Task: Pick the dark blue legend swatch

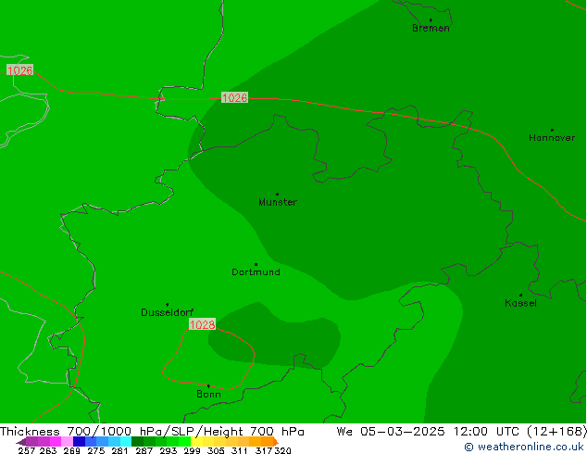Action: [79, 441]
